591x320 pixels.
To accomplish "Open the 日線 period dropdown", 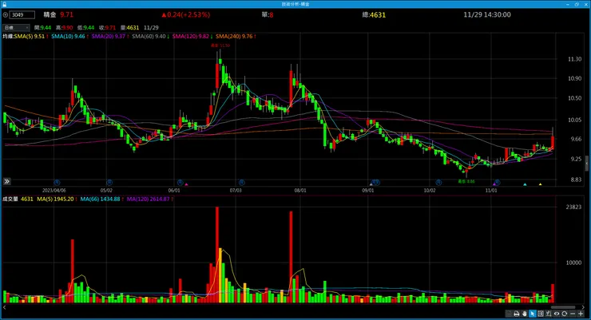I will click(x=16, y=27).
